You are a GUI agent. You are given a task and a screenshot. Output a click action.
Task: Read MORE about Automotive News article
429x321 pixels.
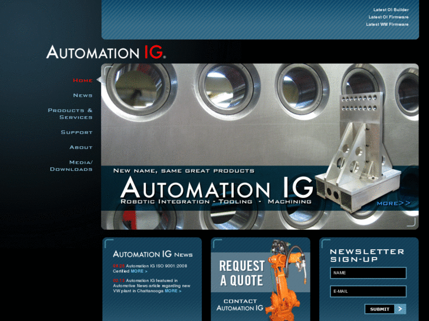[173, 291]
